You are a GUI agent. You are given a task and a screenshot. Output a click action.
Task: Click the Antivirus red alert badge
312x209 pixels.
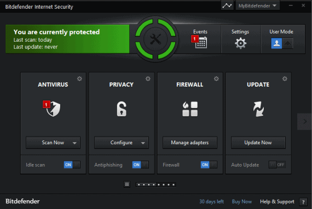point(47,104)
